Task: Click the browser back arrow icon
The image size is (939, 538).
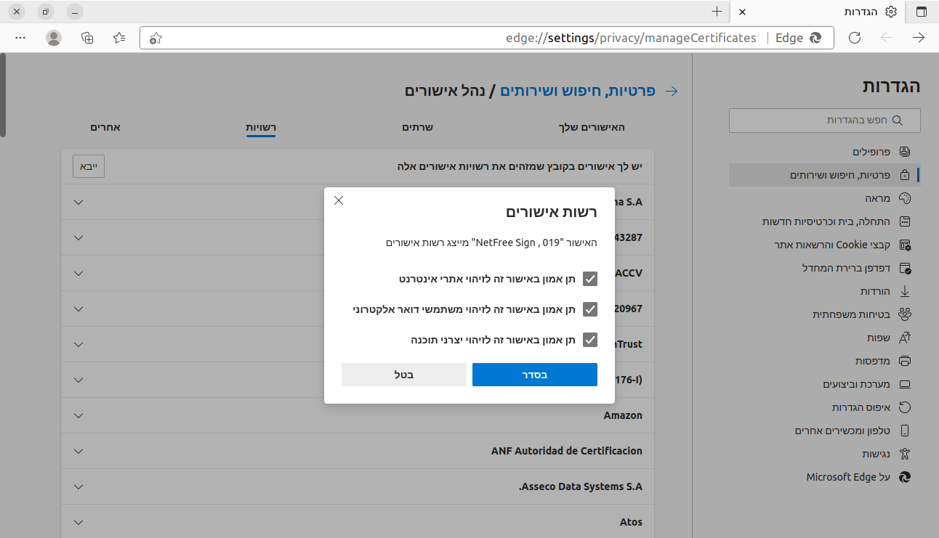Action: coord(887,38)
